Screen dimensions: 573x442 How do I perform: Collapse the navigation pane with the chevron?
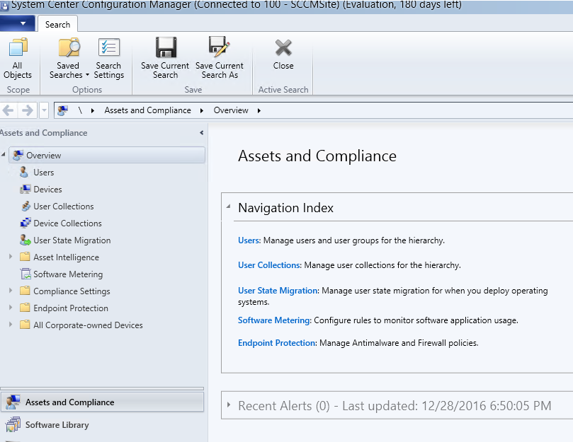pos(201,133)
